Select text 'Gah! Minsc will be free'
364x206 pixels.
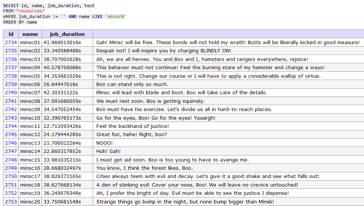pos(125,43)
